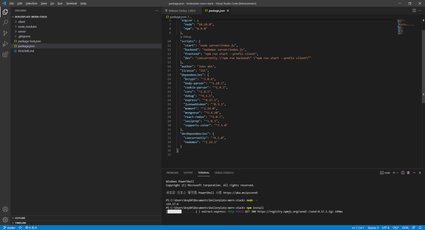Maximize the terminal panel size
The image size is (425, 230).
tap(414, 172)
